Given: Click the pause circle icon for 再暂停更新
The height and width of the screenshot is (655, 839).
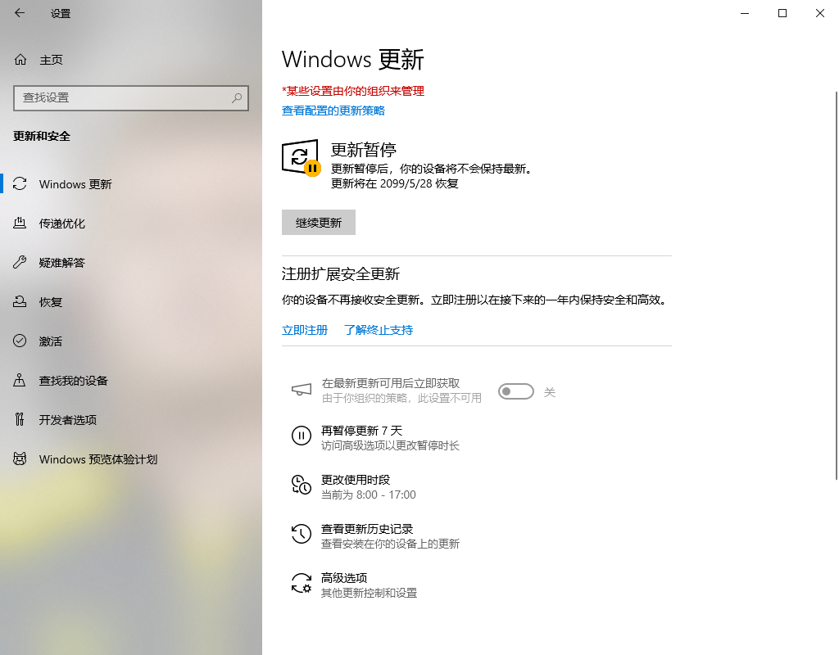Looking at the screenshot, I should point(302,436).
